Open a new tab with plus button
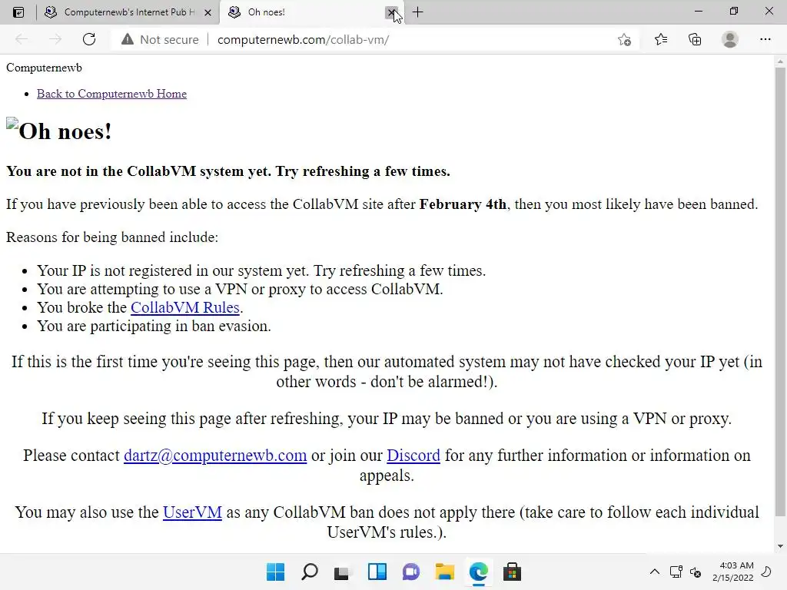 [x=417, y=12]
